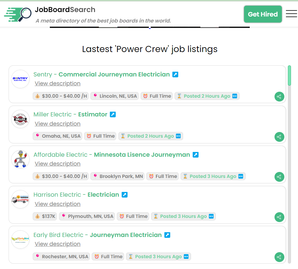Click external link icon beside Early Bird Journeyman Electrician
Screen dimensions: 298x269
tap(167, 235)
